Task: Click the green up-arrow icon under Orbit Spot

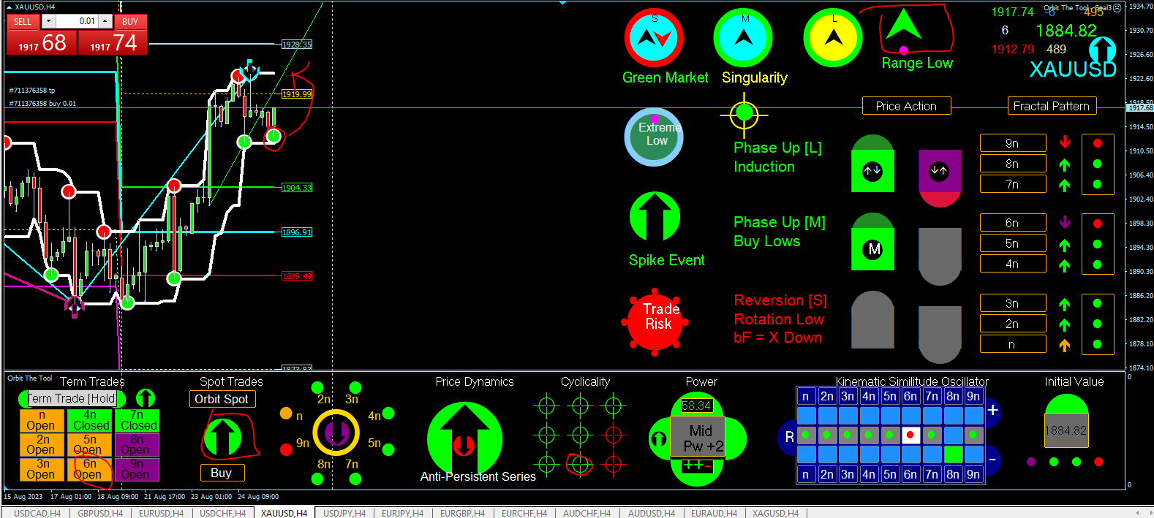Action: coord(222,436)
